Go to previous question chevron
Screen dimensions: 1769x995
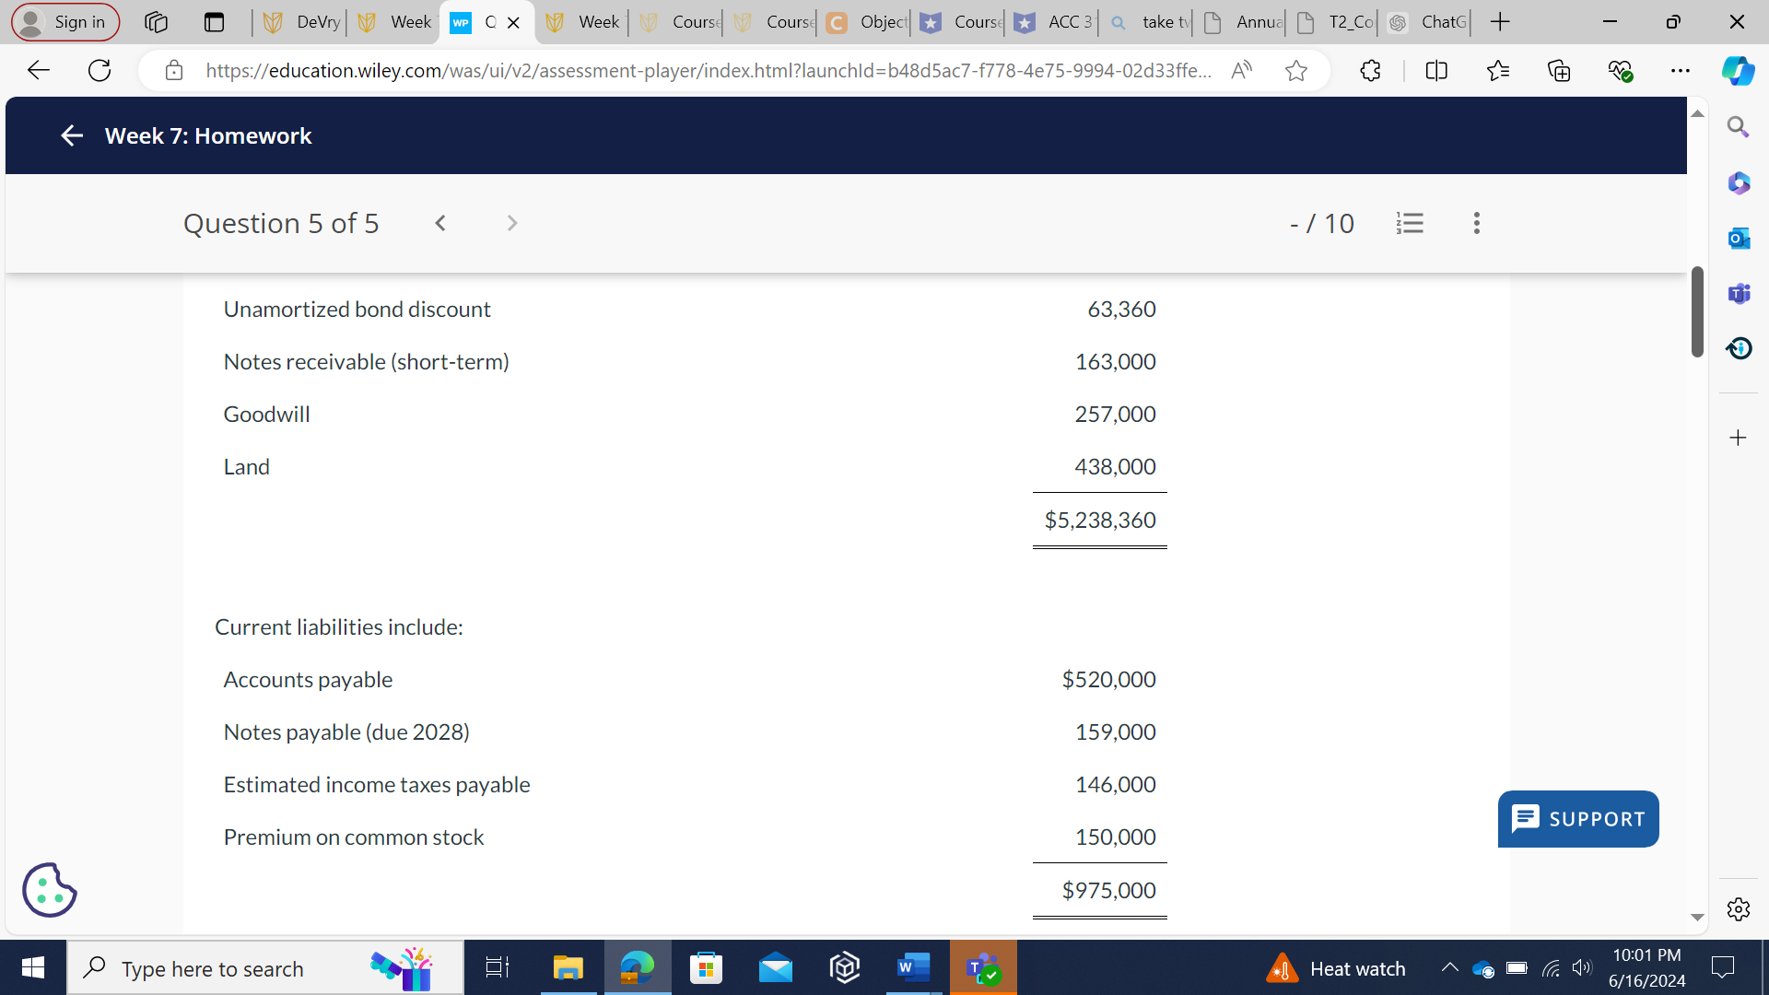click(440, 224)
